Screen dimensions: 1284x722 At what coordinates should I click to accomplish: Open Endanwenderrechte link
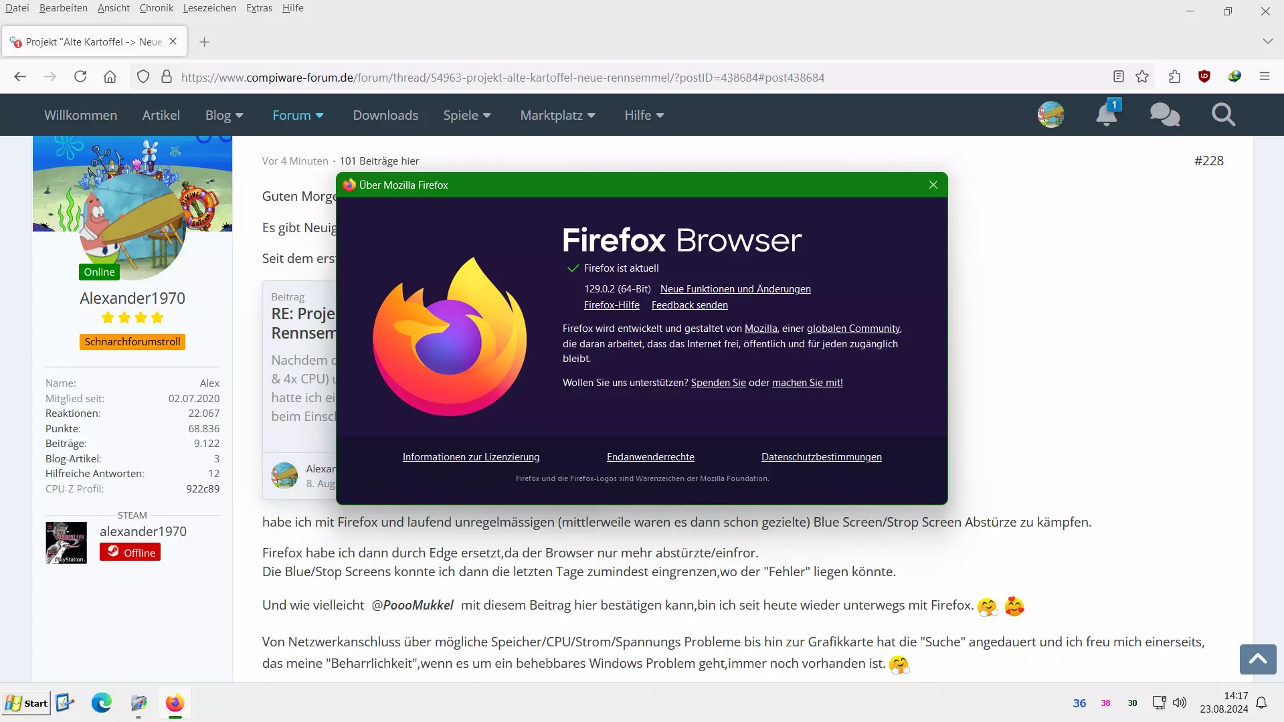[650, 457]
